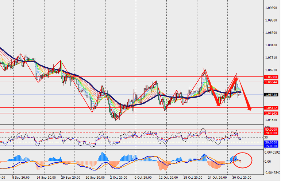Click the 18 Oct 20:00 time label
The width and height of the screenshot is (281, 182).
pyautogui.click(x=193, y=178)
